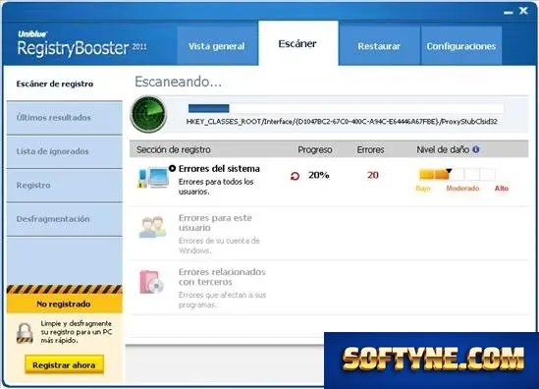Click the Registrar ahora button
This screenshot has width=539, height=389.
[x=64, y=364]
